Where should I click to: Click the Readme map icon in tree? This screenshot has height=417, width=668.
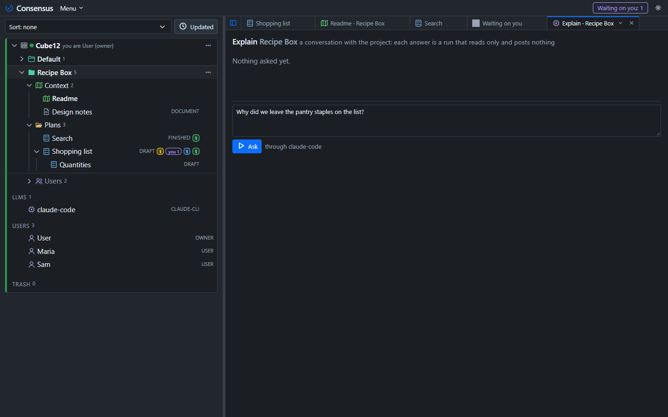coord(46,99)
